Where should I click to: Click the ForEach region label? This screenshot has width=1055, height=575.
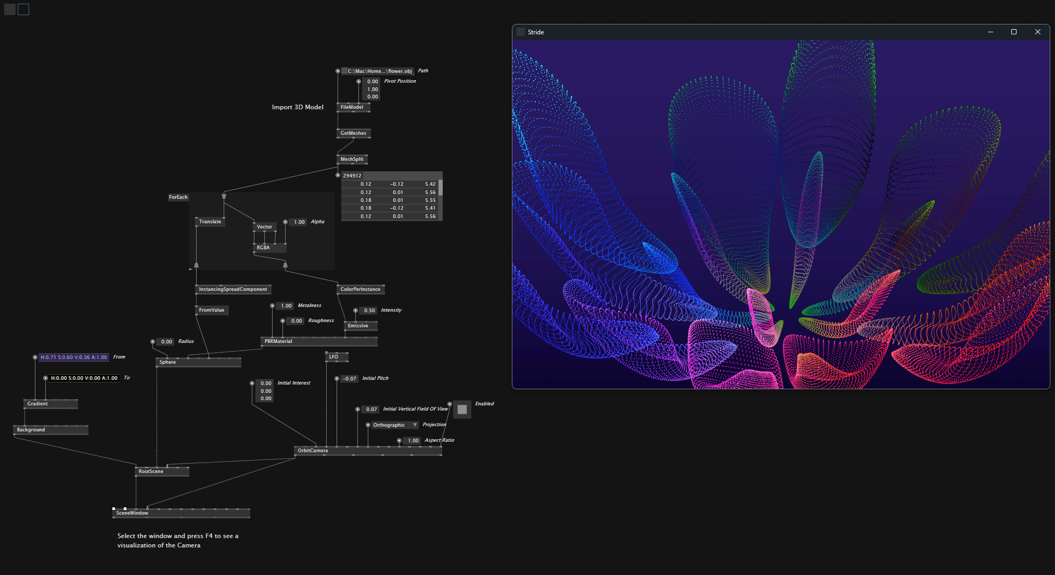pyautogui.click(x=178, y=197)
